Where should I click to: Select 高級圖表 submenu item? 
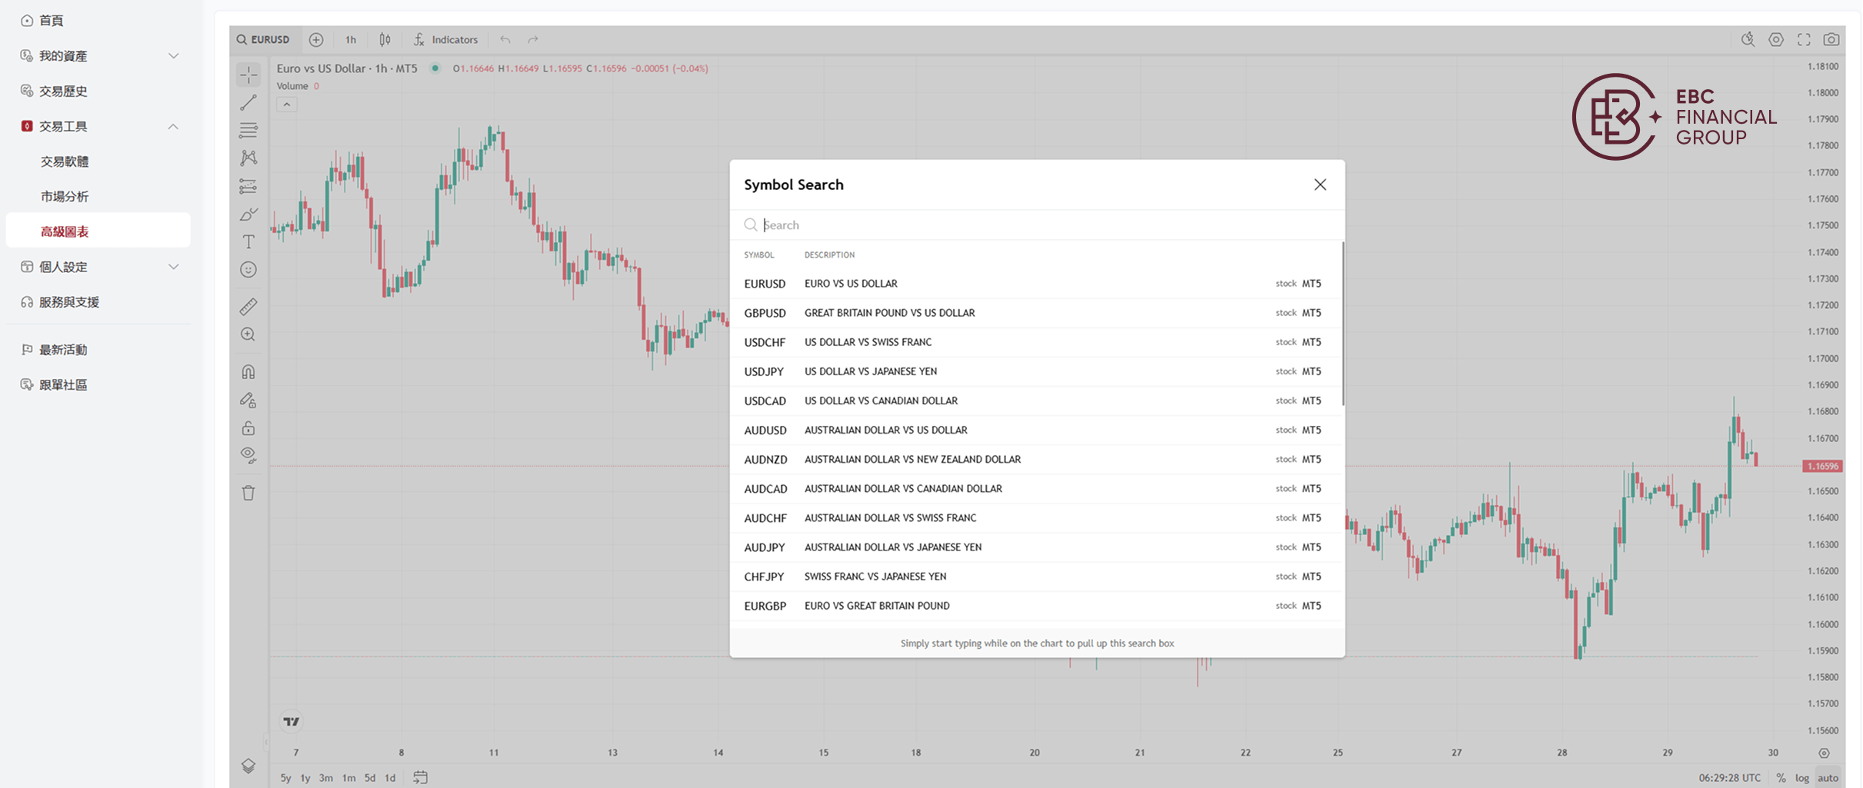tap(98, 231)
